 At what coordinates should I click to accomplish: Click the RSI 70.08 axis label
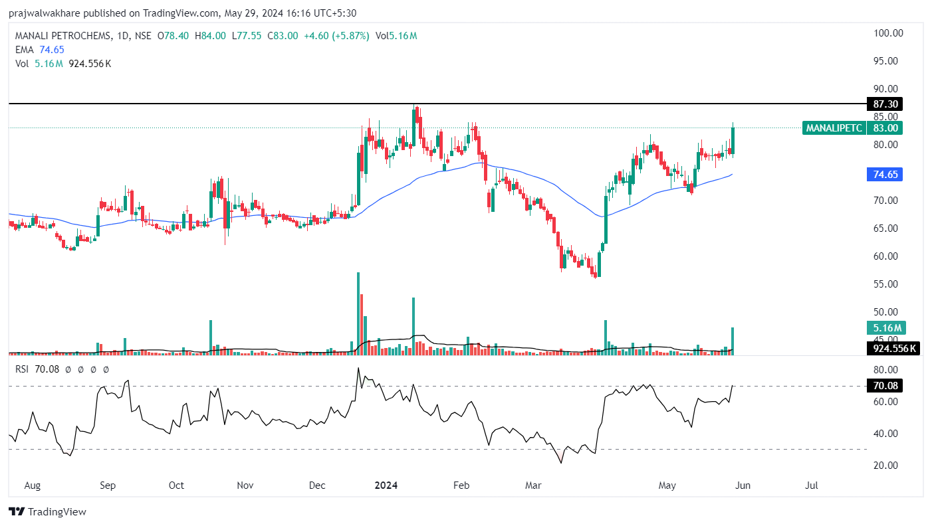[x=884, y=386]
